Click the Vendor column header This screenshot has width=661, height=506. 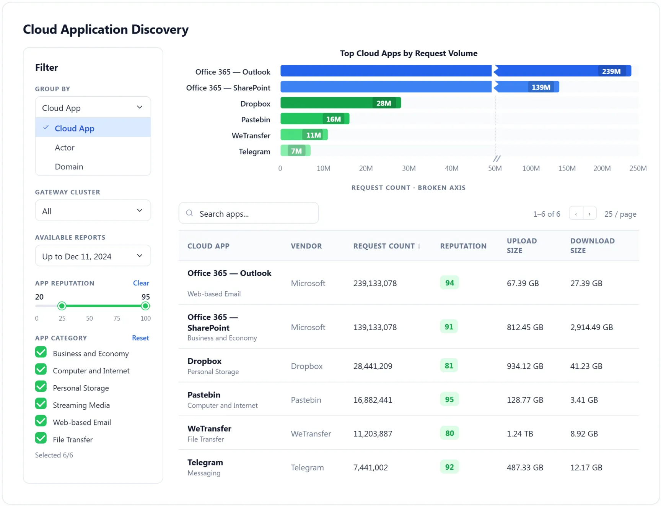point(306,246)
